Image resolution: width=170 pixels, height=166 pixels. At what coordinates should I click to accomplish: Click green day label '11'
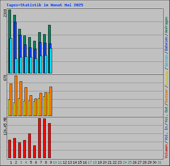(60, 162)
